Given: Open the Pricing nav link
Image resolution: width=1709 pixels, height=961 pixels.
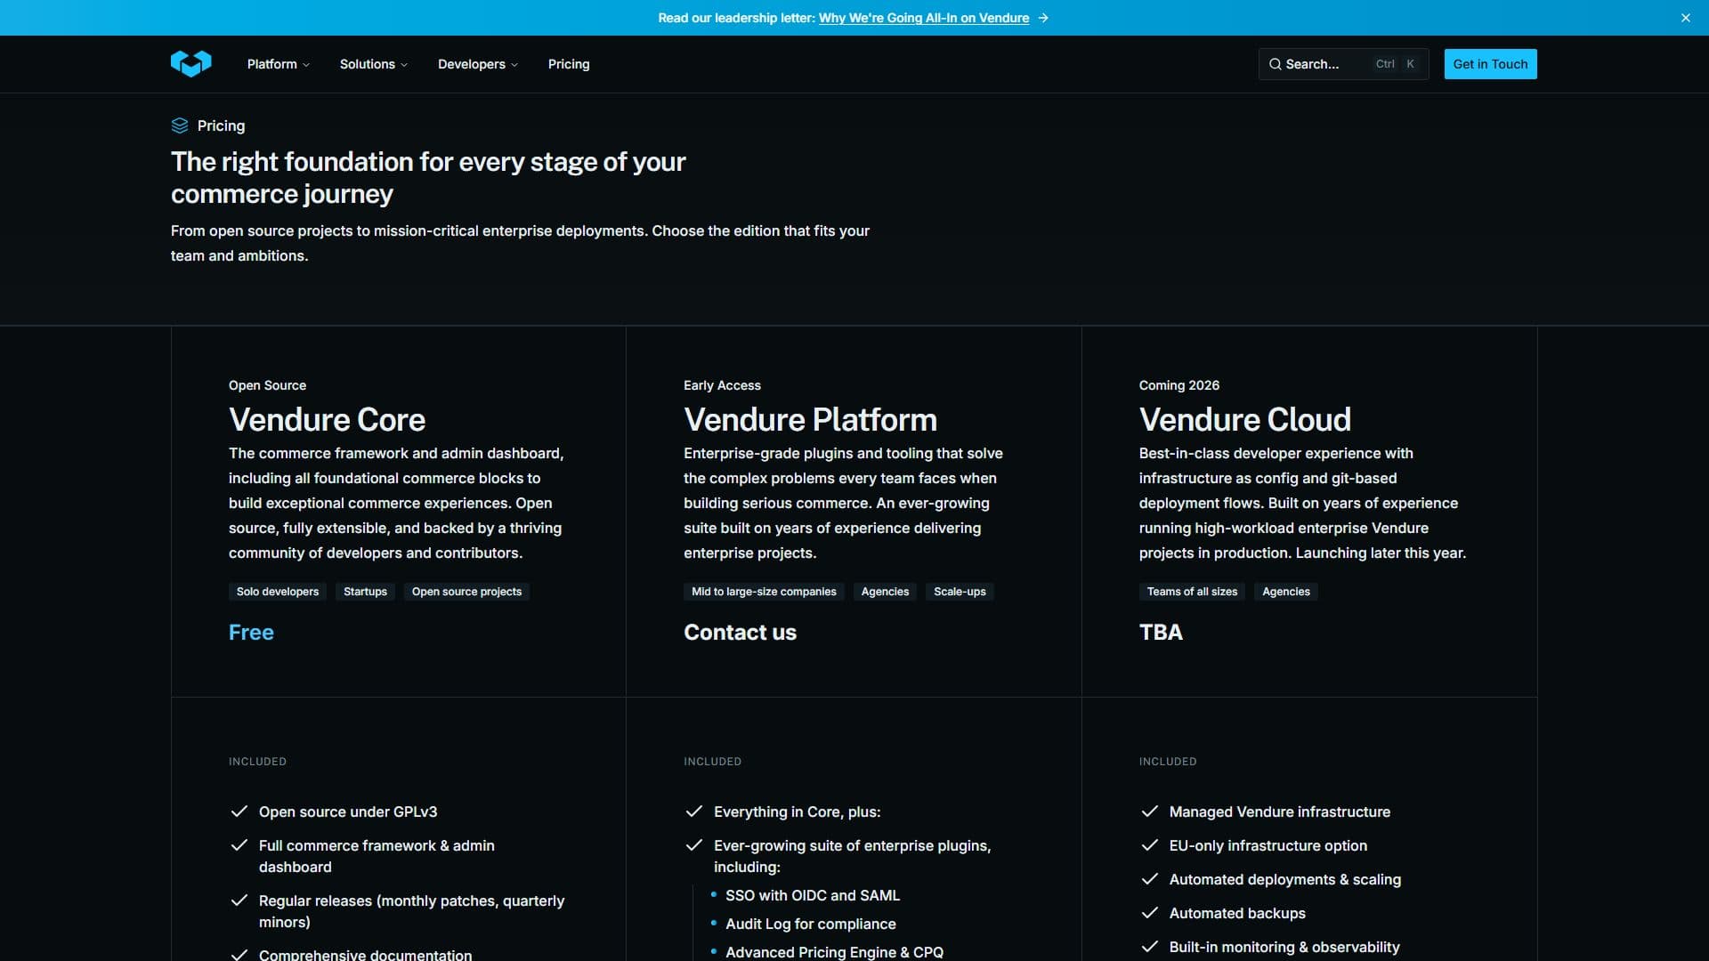Looking at the screenshot, I should pyautogui.click(x=569, y=64).
